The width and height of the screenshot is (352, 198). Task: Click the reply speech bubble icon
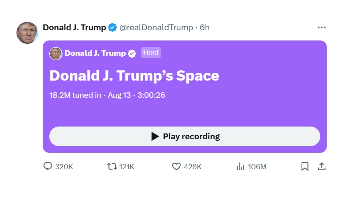click(x=48, y=167)
